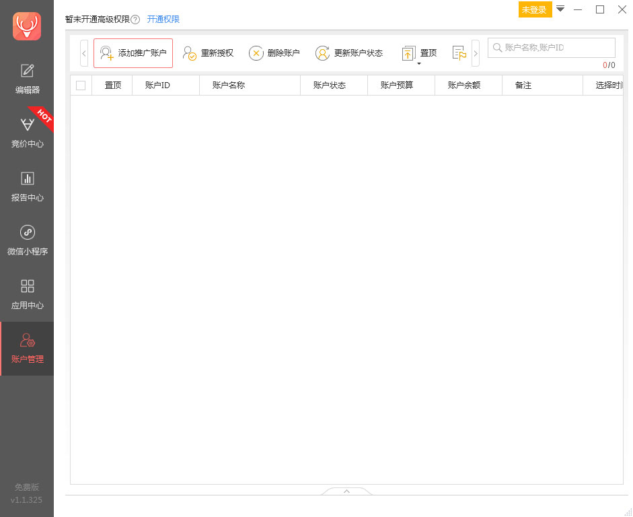The width and height of the screenshot is (633, 517).
Task: Open the 报告中心 (Report Center)
Action: [27, 186]
